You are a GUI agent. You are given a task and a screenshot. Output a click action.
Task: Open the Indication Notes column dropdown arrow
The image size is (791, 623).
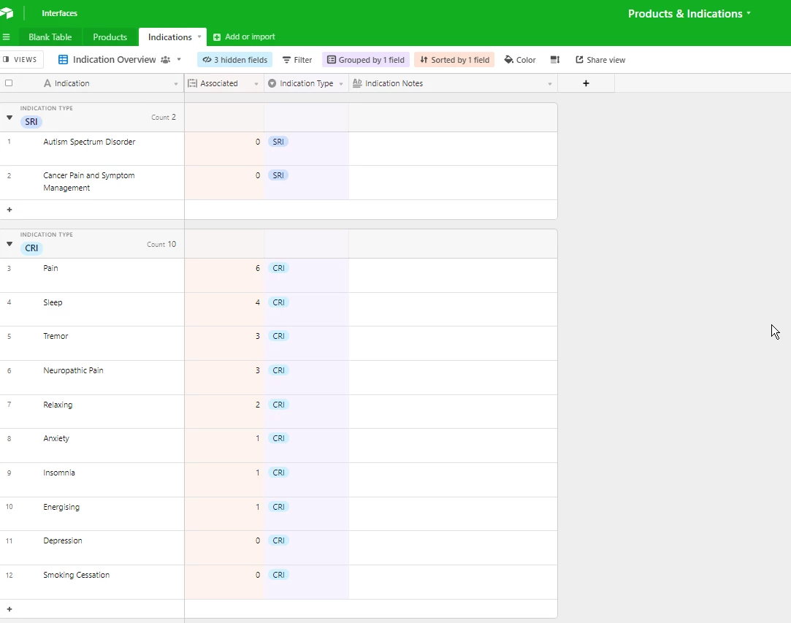tap(549, 84)
